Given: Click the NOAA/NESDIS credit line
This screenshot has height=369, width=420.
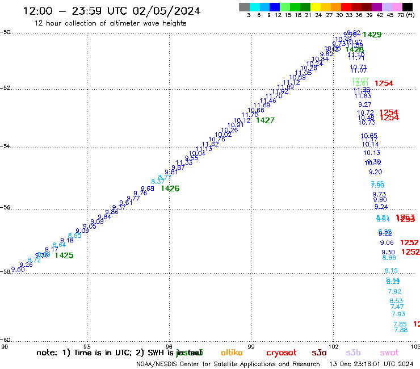Looking at the screenshot, I should tap(228, 364).
